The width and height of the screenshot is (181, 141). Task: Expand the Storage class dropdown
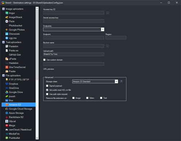coord(116,82)
